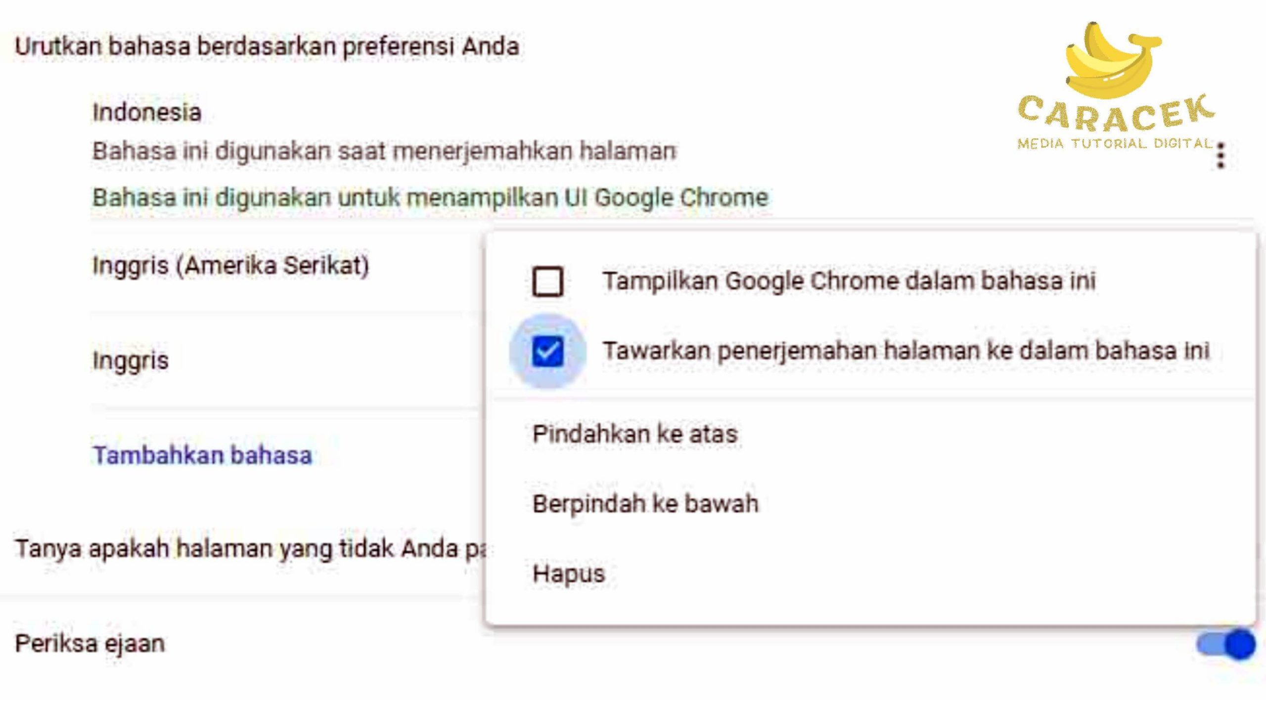Select the Indonesia language entry
1266x712 pixels.
tap(147, 112)
